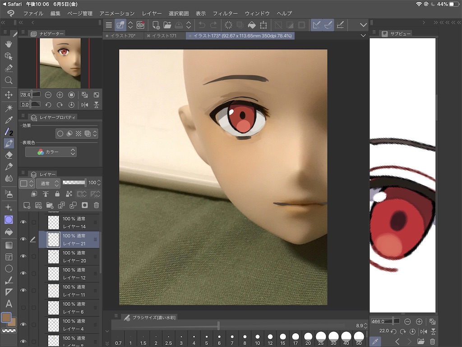Open the 通常 blend mode dropdown

pos(48,183)
